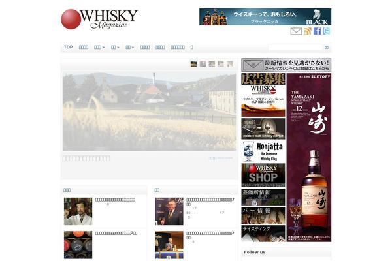Image resolution: width=392 pixels, height=261 pixels.
Task: Open the Twitter icon in header
Action: click(327, 31)
